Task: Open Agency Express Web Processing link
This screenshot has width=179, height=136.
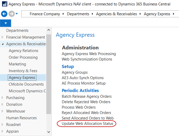Action: pos(89,54)
